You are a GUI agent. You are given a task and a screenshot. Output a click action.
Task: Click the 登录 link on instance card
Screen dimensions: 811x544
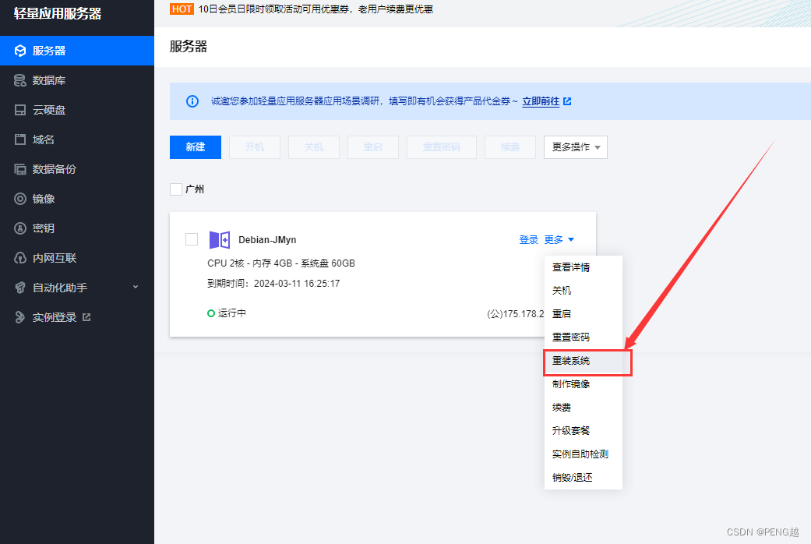[529, 239]
